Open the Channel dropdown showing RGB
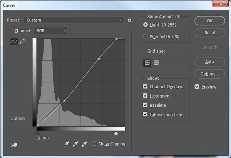The image size is (231, 158). tap(50, 31)
